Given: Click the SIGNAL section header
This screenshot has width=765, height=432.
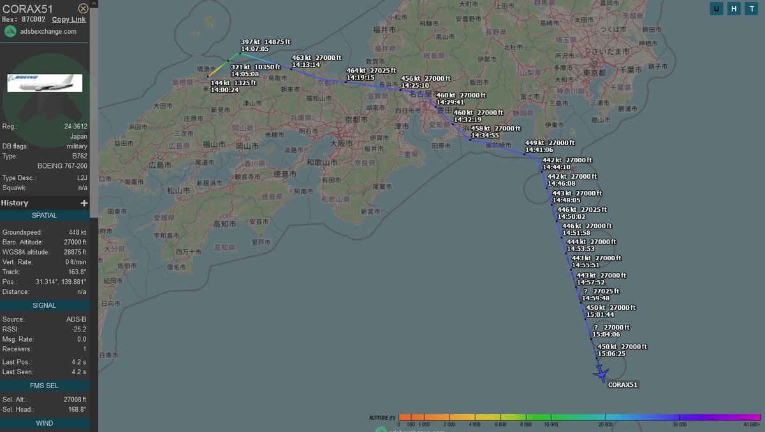Looking at the screenshot, I should pos(45,305).
